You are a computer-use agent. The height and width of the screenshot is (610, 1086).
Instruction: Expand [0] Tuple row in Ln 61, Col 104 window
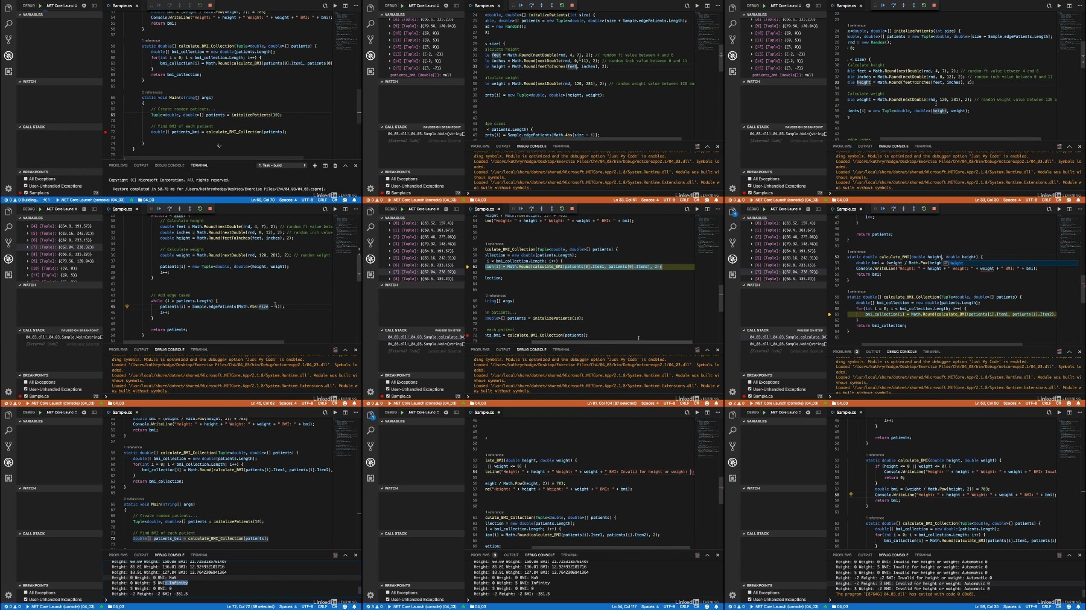click(x=422, y=223)
